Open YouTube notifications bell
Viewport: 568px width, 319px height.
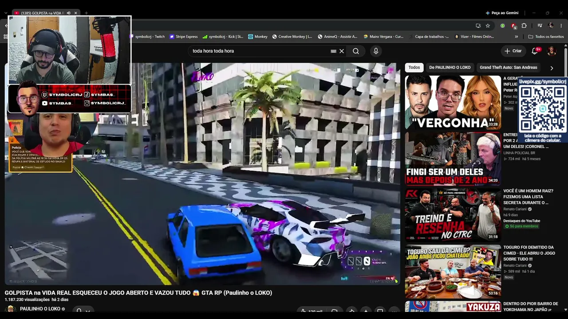535,51
